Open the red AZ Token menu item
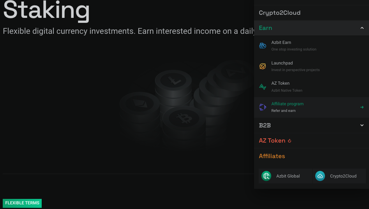Viewport: 369px width, 209px height. click(272, 141)
